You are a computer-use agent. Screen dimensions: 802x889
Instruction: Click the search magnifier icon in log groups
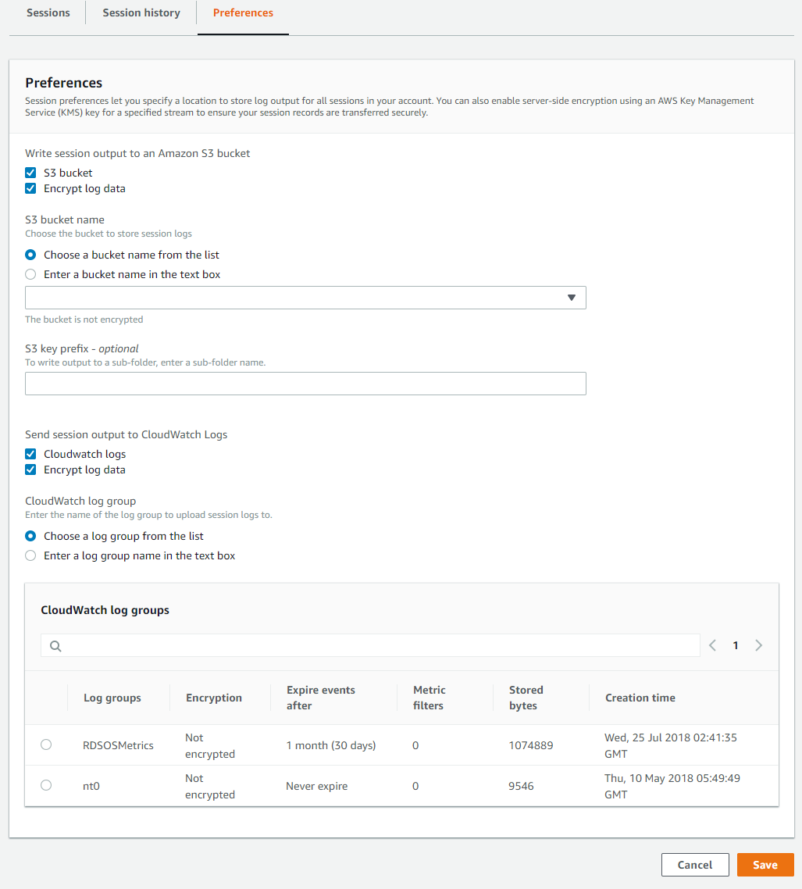coord(55,646)
